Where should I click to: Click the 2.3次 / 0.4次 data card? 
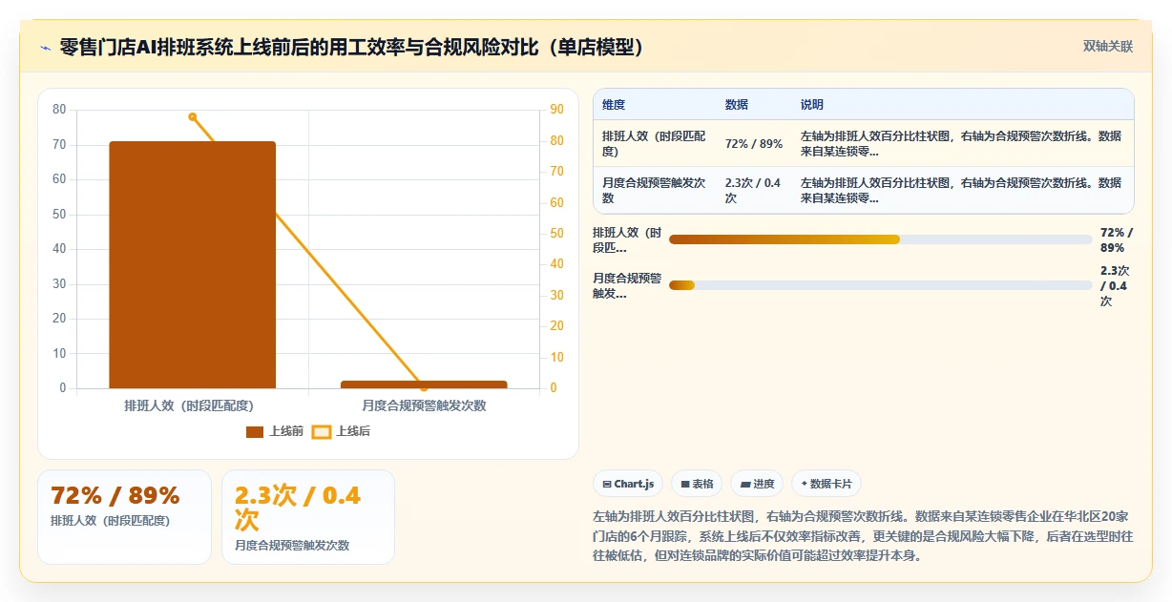[308, 516]
